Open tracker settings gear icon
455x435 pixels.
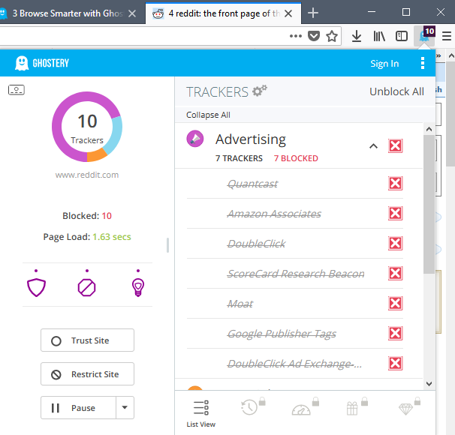[259, 91]
